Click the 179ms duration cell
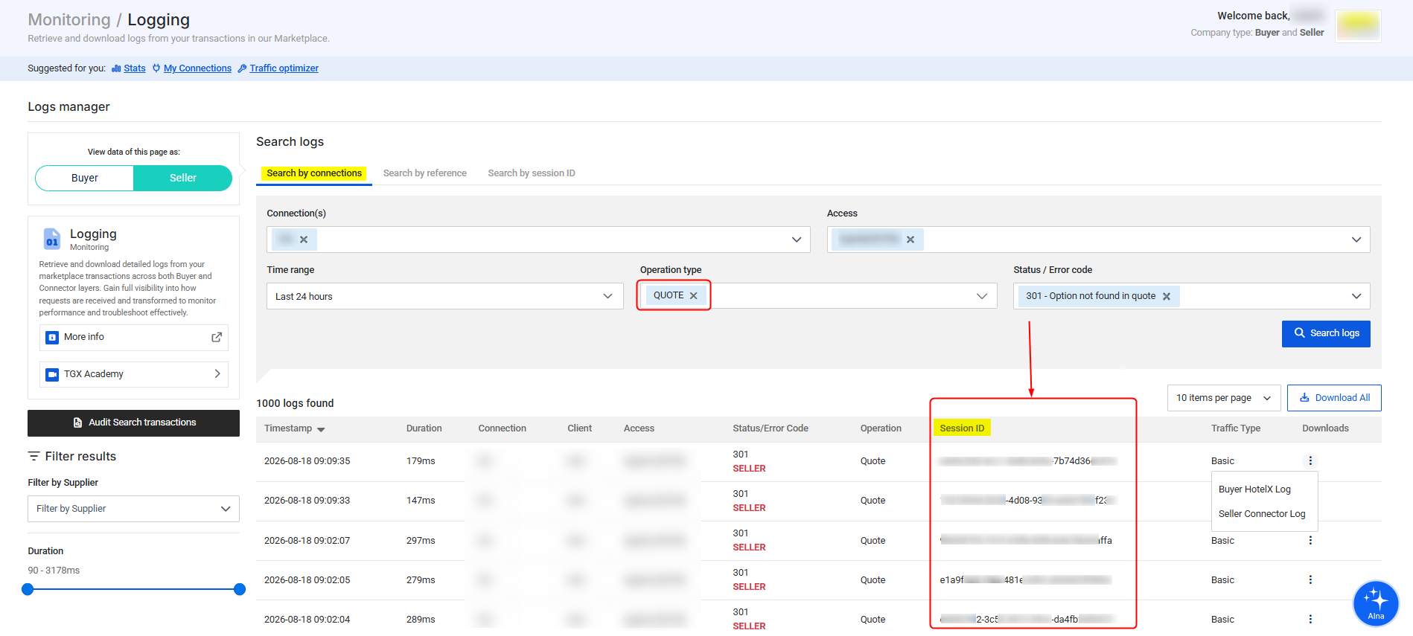Viewport: 1413px width, 636px height. 421,461
